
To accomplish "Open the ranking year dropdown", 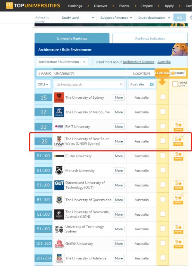I will click(x=43, y=84).
